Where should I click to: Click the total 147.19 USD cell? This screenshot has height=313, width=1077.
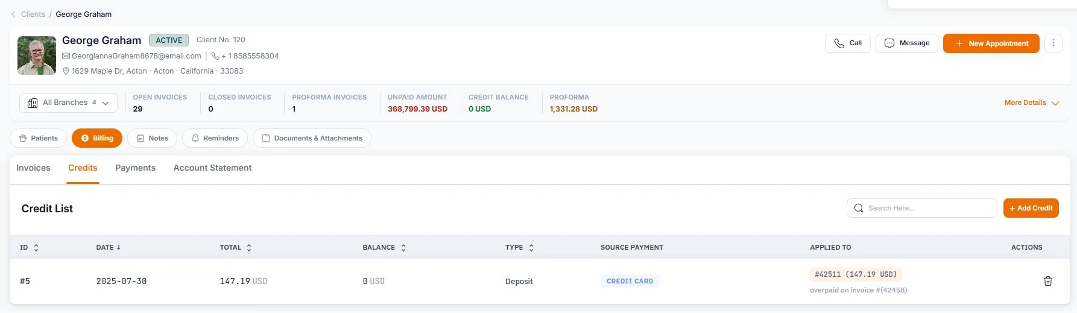(243, 282)
